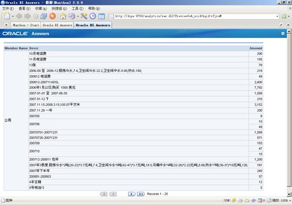Open the dropdown arrow beside new page icon
292x205 pixels.
point(13,16)
